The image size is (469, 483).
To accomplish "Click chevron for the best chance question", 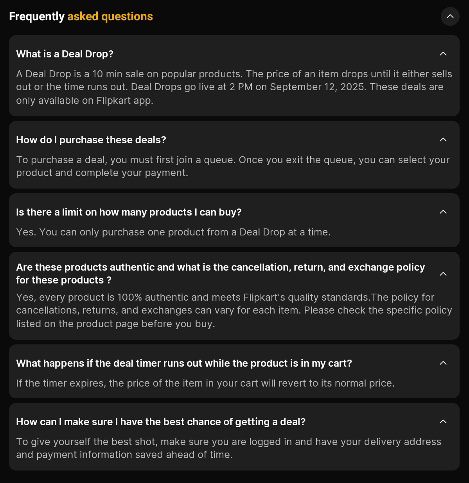I will (443, 422).
